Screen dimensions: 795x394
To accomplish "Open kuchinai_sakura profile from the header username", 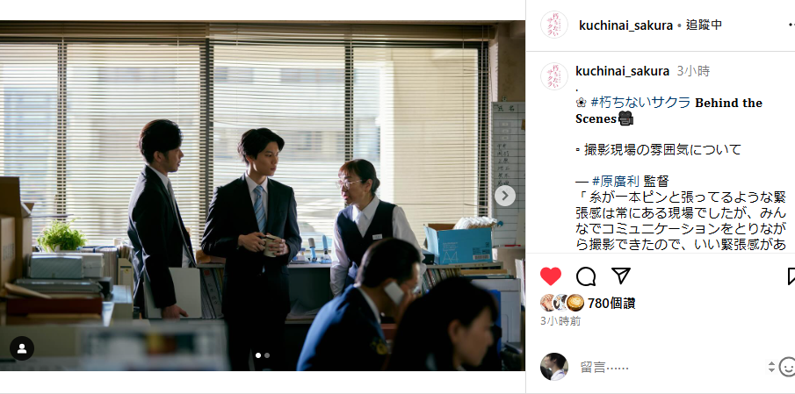I will 625,25.
